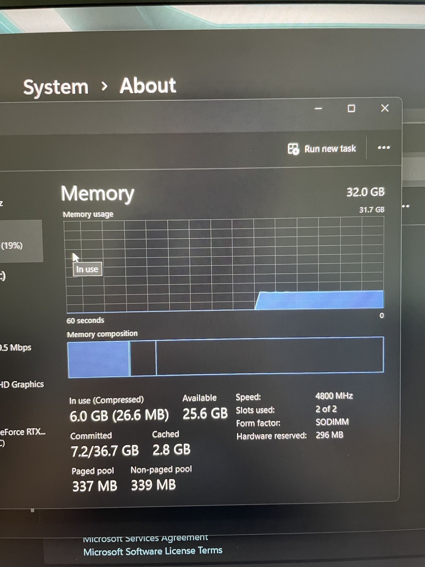425x567 pixels.
Task: Click the Run new task button
Action: point(322,149)
